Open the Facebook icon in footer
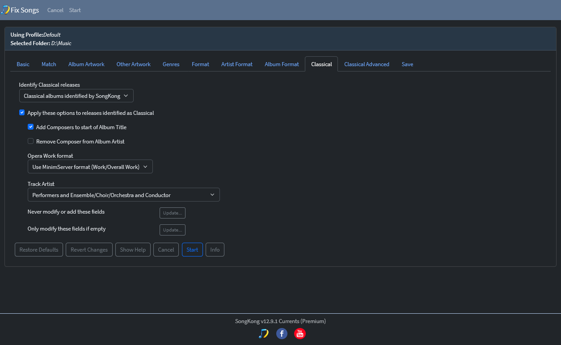 point(282,333)
